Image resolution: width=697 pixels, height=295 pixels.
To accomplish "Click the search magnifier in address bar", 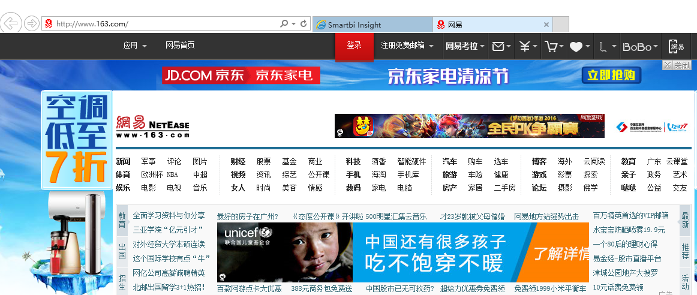I will click(x=284, y=23).
